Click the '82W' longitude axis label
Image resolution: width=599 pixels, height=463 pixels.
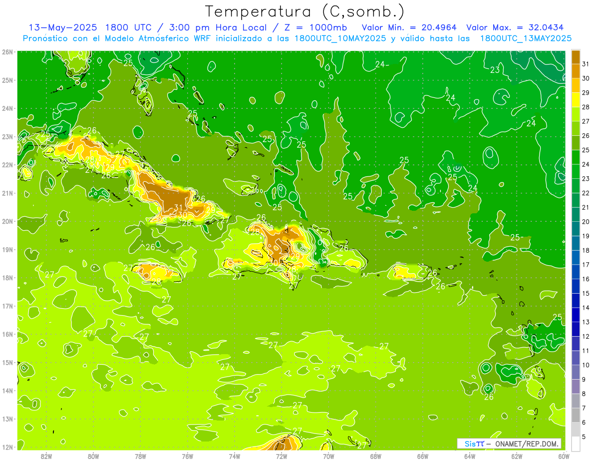coord(46,456)
